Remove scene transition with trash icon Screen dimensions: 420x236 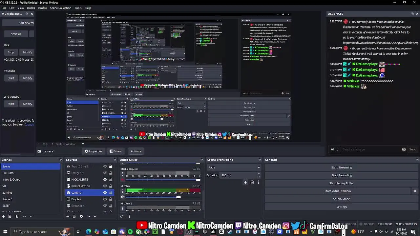252,182
